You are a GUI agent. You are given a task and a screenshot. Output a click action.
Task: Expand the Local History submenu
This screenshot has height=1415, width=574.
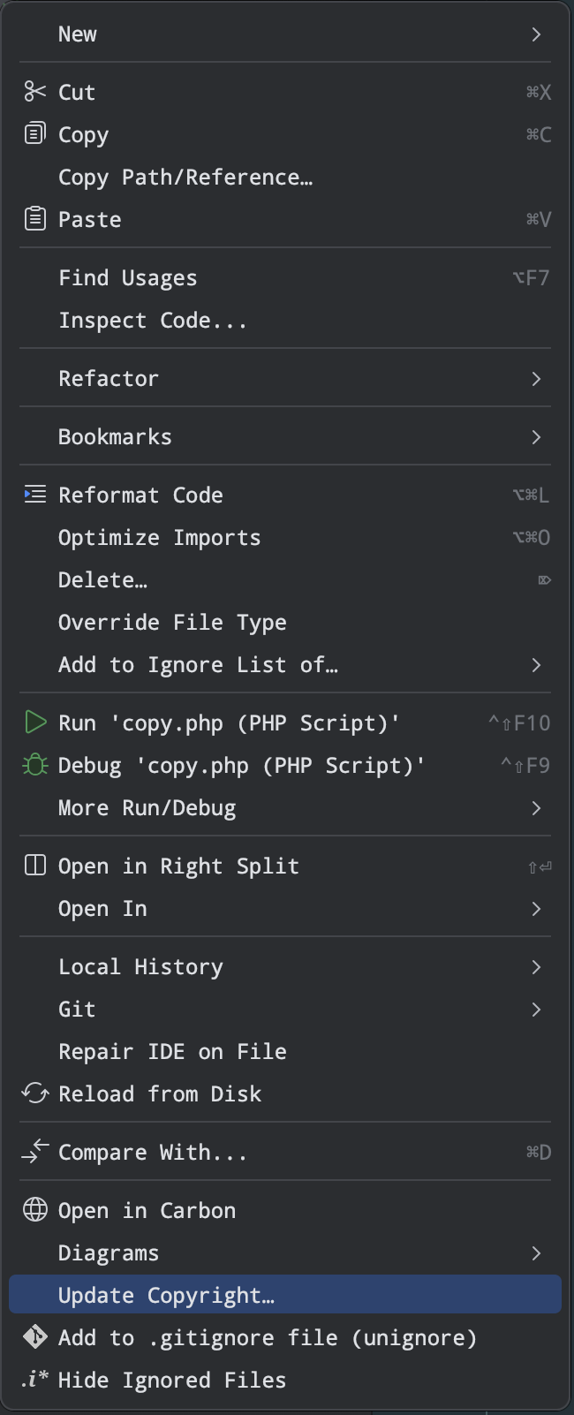point(536,967)
